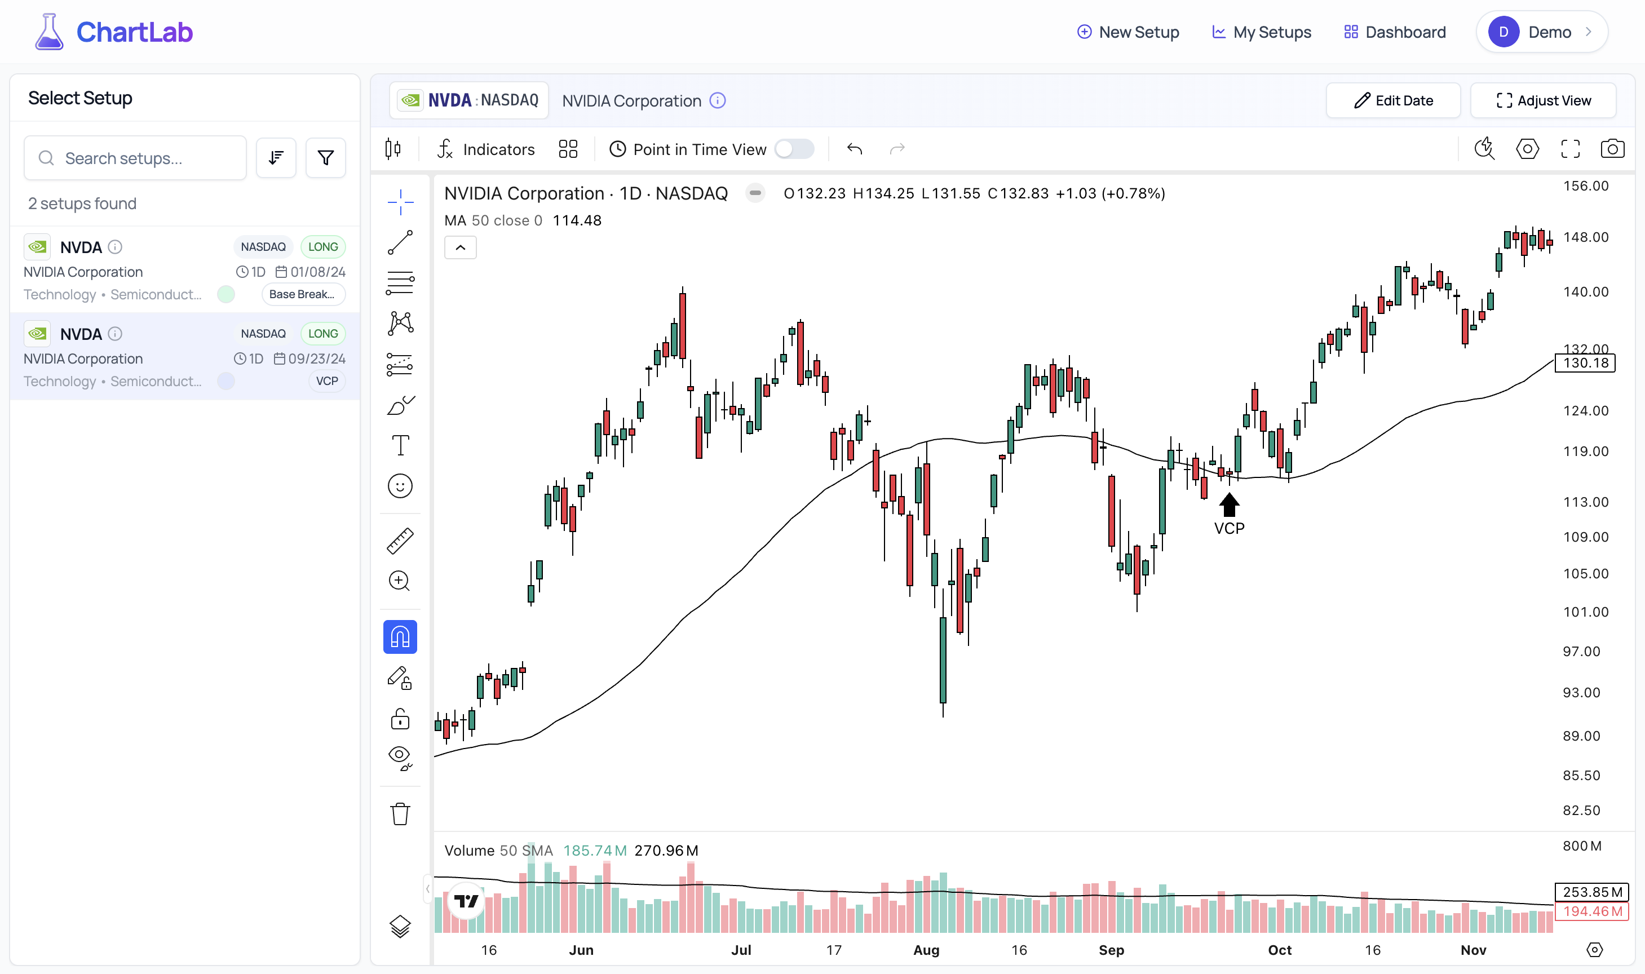1645x974 pixels.
Task: Select the XABCD pattern tool
Action: pos(400,323)
